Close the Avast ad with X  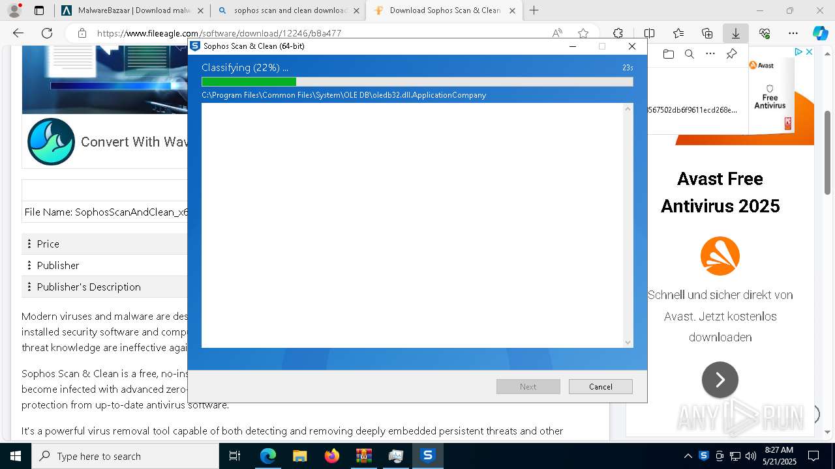click(809, 52)
